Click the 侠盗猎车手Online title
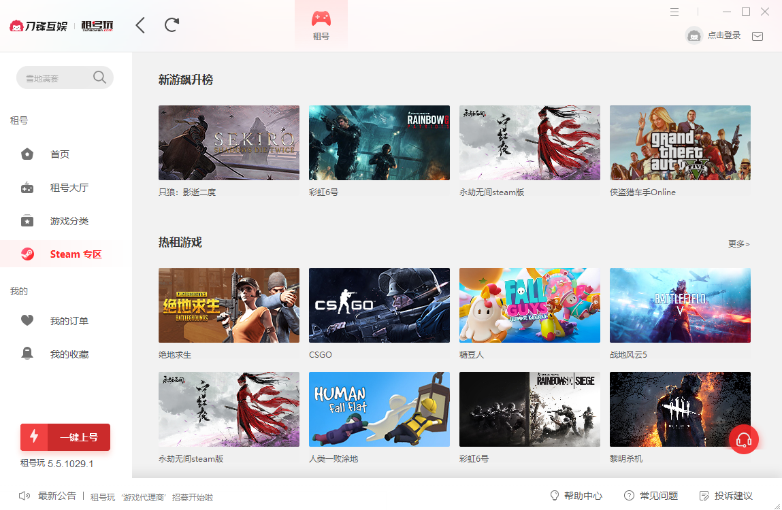The height and width of the screenshot is (510, 782). coord(643,192)
